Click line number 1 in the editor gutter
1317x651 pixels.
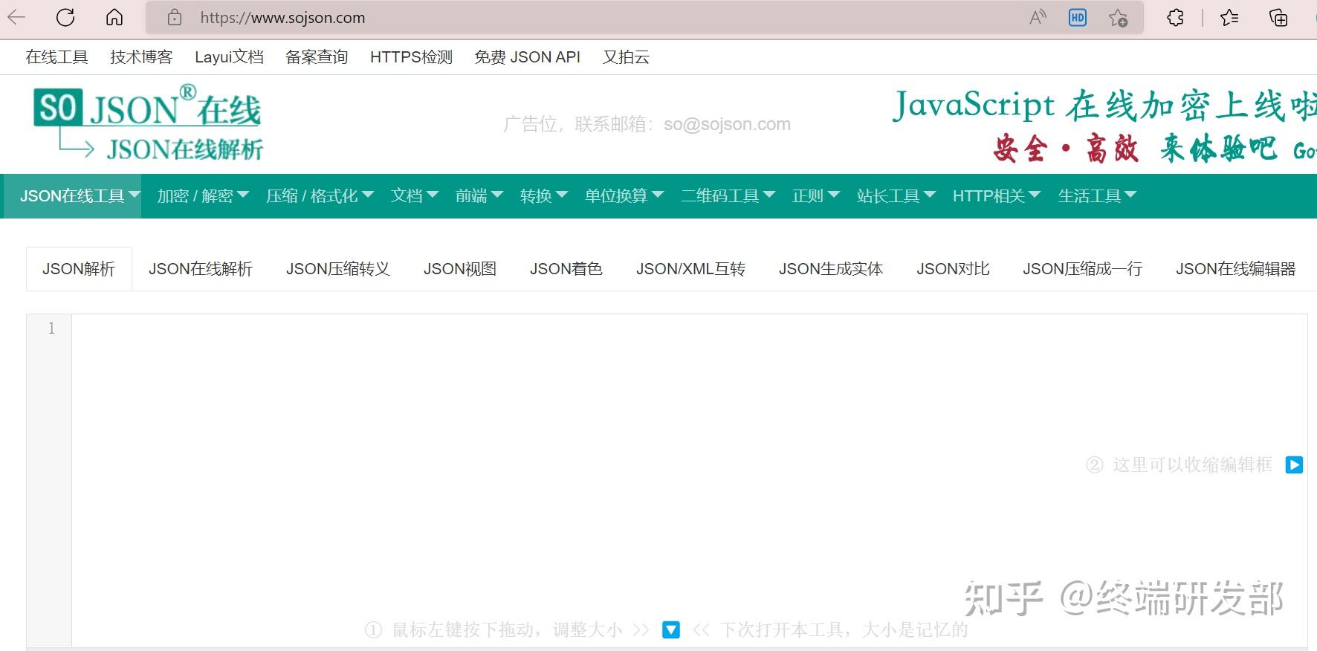coord(51,328)
